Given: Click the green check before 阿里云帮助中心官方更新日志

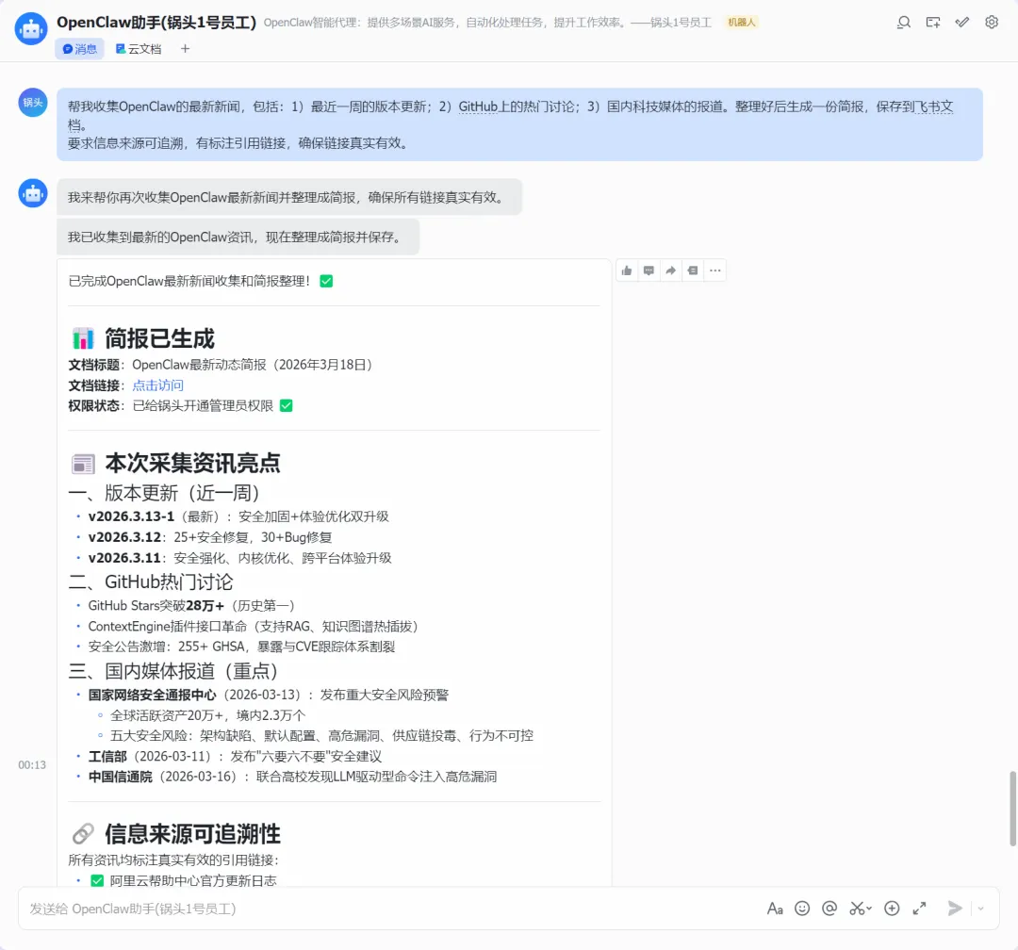Looking at the screenshot, I should pyautogui.click(x=97, y=881).
